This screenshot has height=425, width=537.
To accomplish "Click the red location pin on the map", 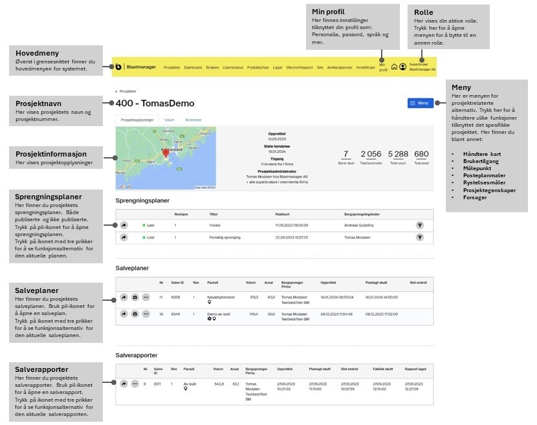I will pos(166,153).
